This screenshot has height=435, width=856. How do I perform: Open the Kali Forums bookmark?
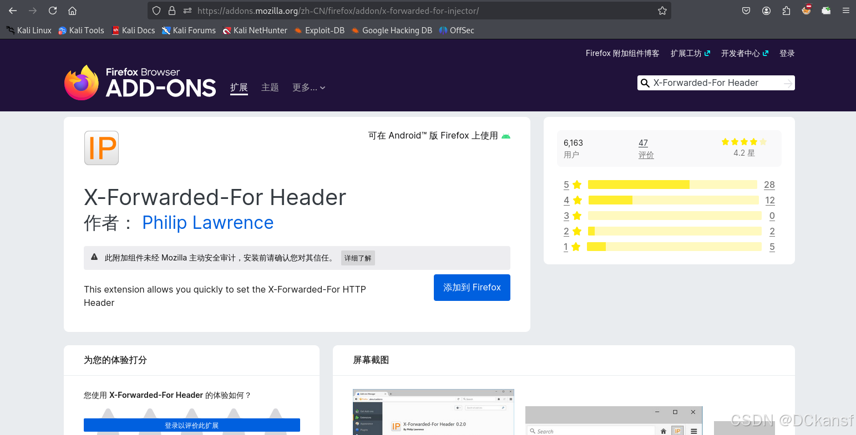(189, 30)
